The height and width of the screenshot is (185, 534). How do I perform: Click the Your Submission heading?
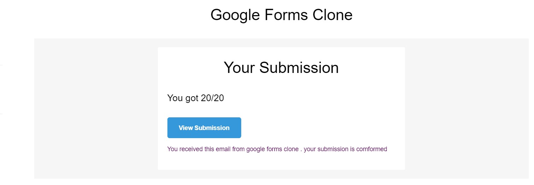[281, 68]
